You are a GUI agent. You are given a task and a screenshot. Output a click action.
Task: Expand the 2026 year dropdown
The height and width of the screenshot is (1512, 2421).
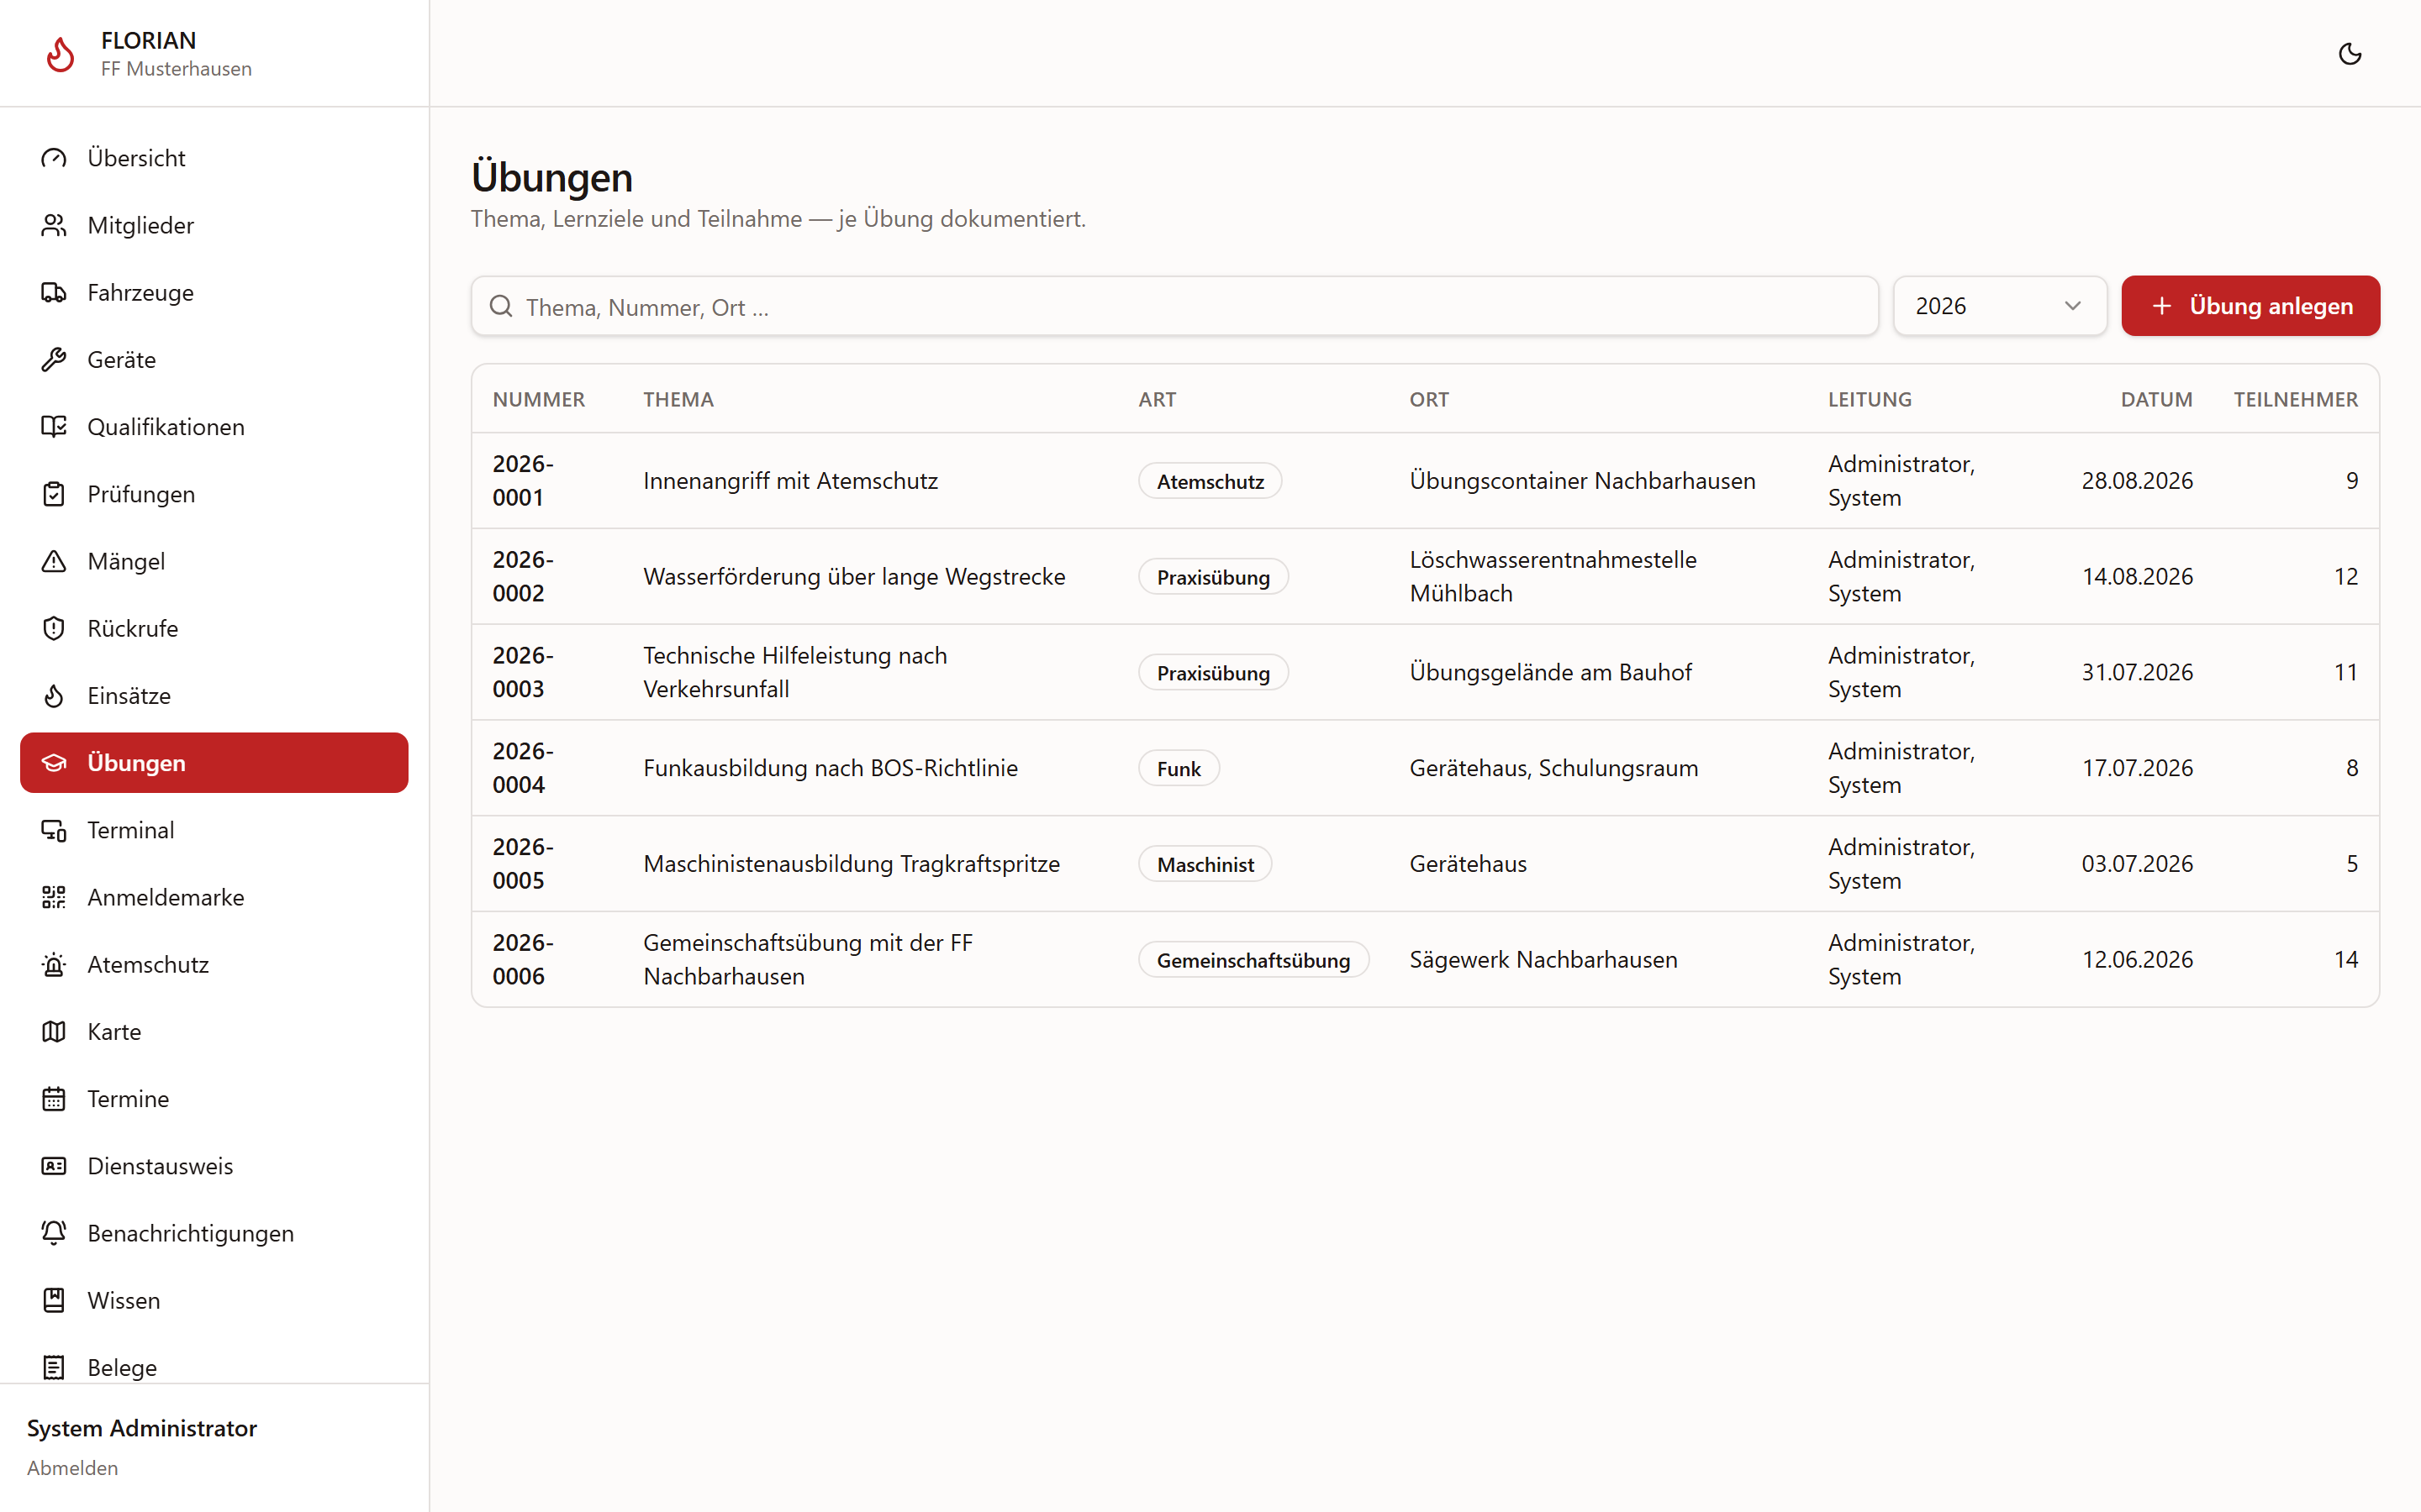coord(2000,306)
